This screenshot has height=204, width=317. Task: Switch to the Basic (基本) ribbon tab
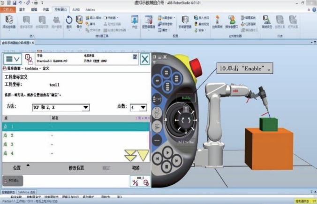(22, 9)
